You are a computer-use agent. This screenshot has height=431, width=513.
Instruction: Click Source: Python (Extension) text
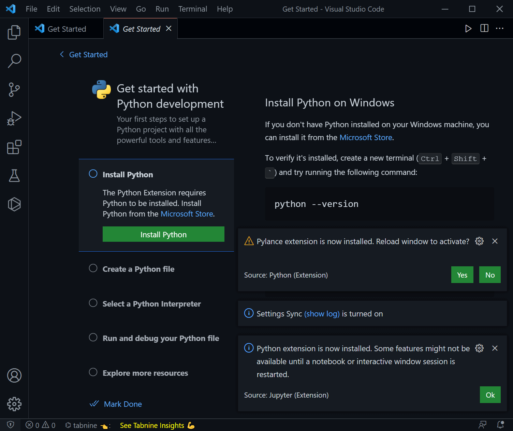286,275
